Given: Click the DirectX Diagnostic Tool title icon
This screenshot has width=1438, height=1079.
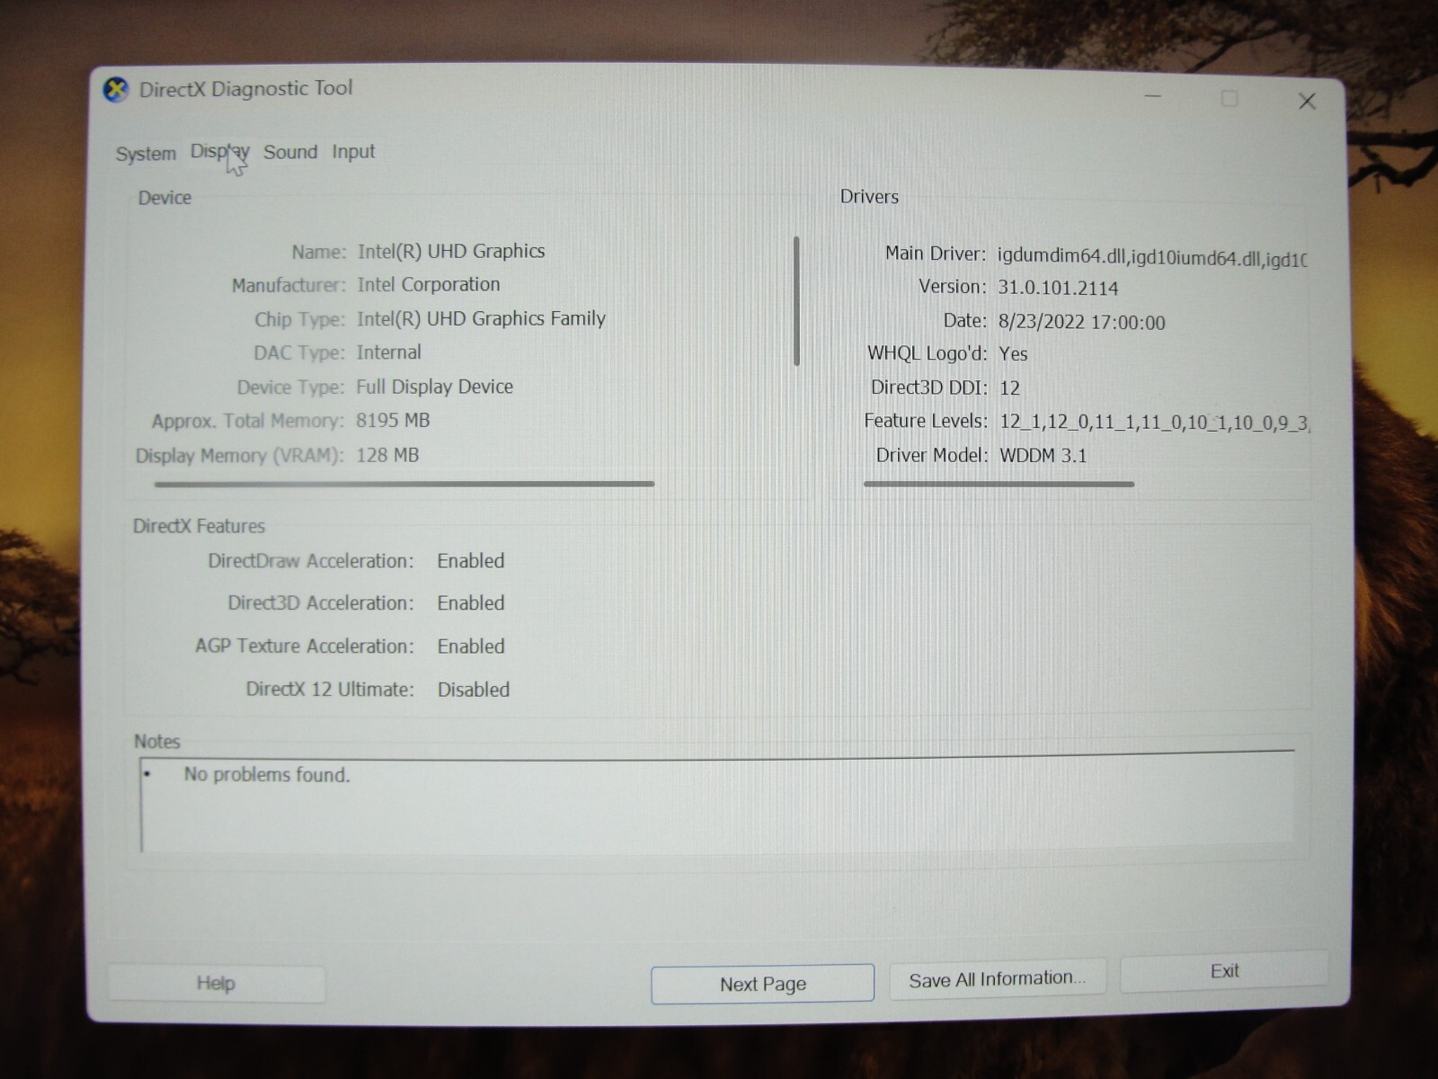Looking at the screenshot, I should coord(116,90).
